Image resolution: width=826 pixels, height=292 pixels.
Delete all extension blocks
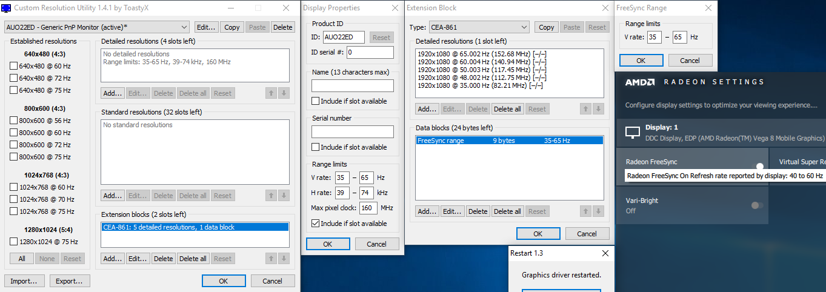coord(193,259)
